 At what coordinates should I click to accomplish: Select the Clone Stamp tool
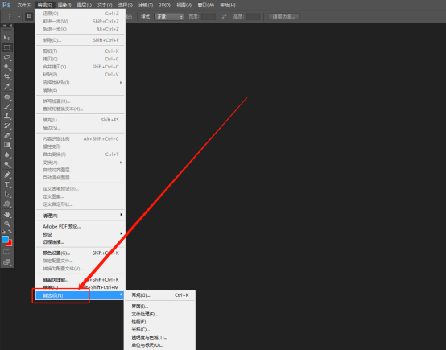(6, 116)
